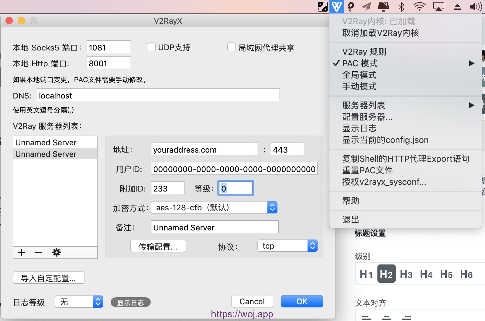Select H4 heading level
The image size is (485, 321).
click(x=426, y=274)
